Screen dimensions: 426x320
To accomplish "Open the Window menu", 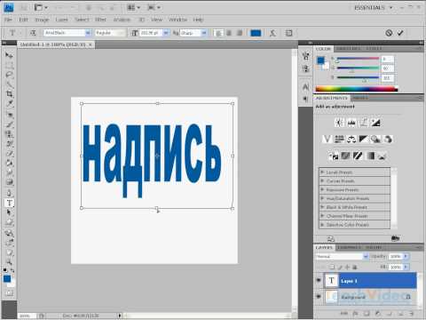I will (177, 20).
